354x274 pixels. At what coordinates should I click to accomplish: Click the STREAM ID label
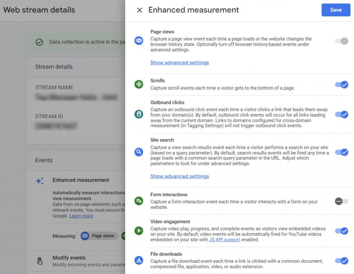(x=49, y=116)
